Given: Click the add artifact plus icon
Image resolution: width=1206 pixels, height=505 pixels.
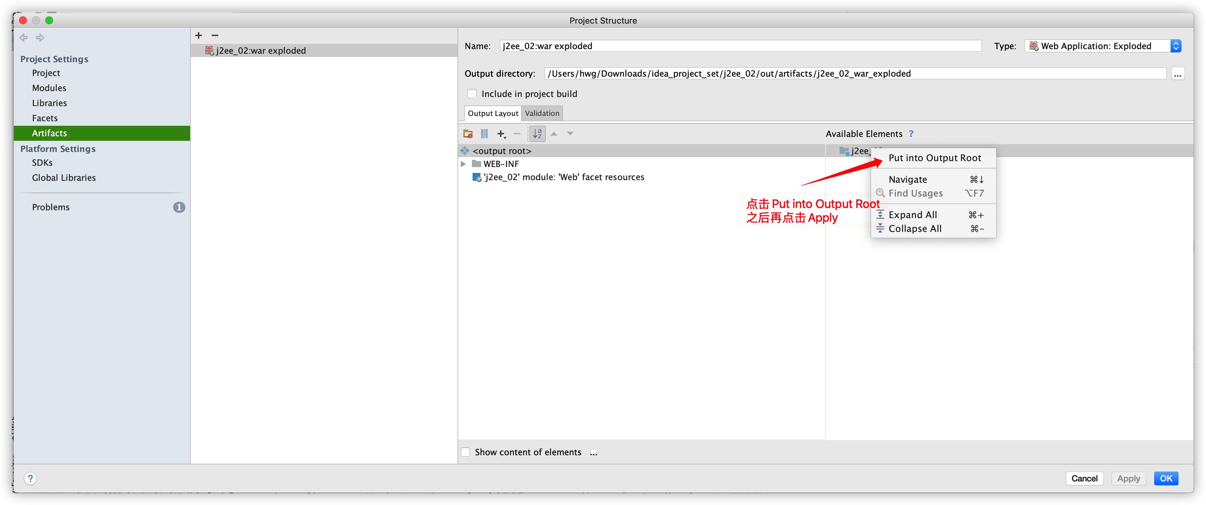Looking at the screenshot, I should click(x=199, y=36).
